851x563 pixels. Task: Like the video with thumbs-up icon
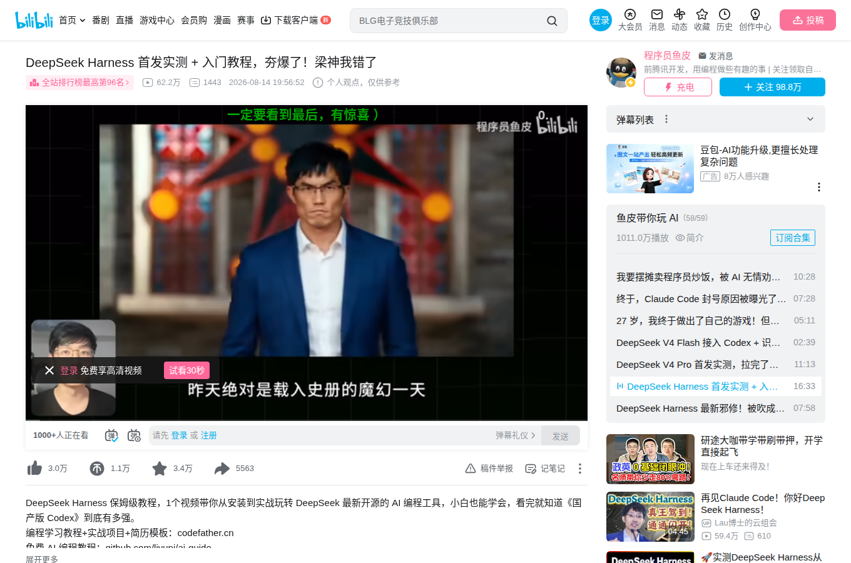(x=34, y=468)
